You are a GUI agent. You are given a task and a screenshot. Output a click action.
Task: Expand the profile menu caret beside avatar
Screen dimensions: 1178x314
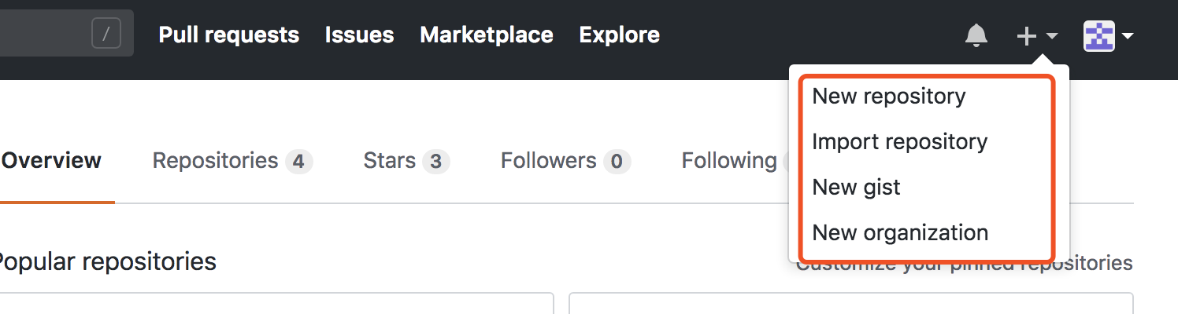click(1127, 36)
